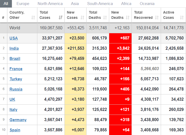Click Russia new deaths +406 cell

[120, 89]
